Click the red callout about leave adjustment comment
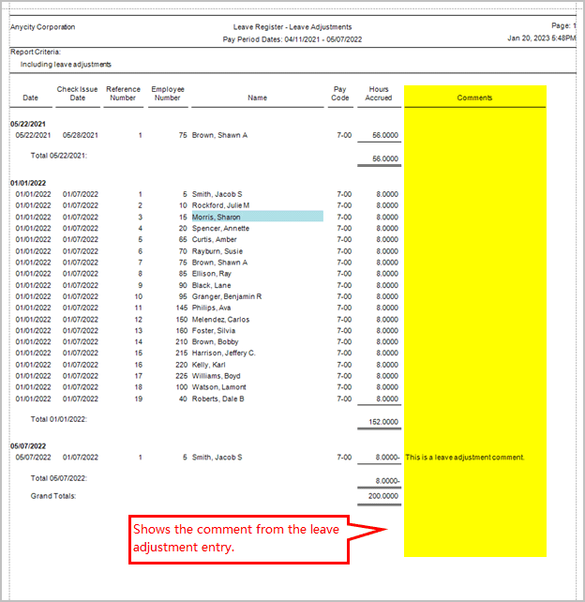585x602 pixels. pos(238,538)
